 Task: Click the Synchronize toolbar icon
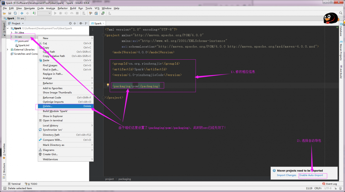coord(15,13)
